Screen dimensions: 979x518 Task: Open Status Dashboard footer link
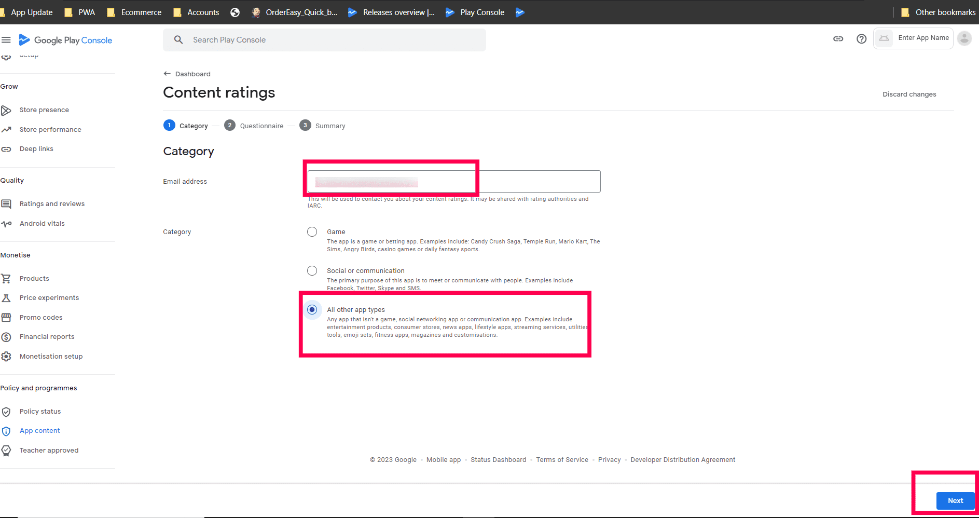498,460
